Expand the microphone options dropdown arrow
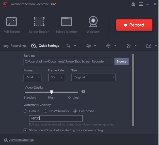 (x=115, y=46)
